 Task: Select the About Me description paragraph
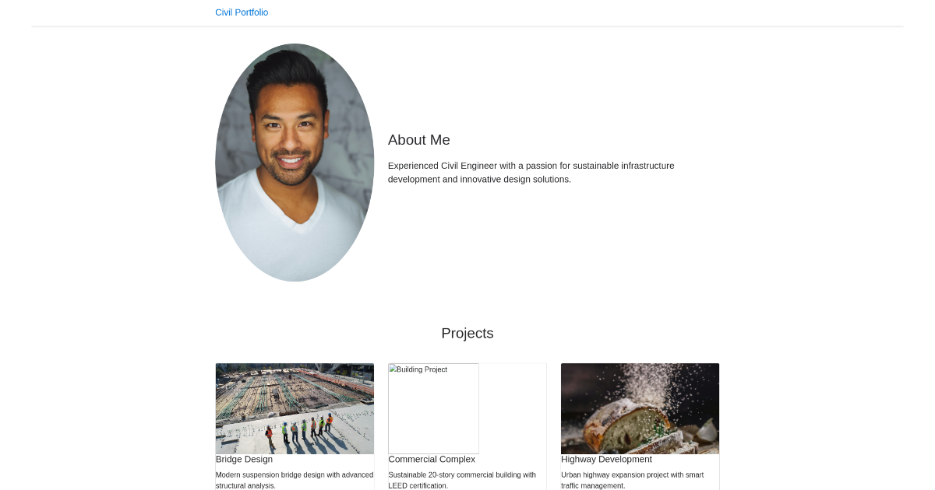[531, 172]
